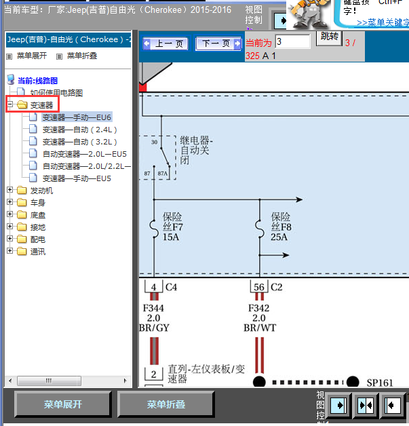The width and height of the screenshot is (409, 426).
Task: Click the 变速器 folder icon
Action: (x=22, y=104)
